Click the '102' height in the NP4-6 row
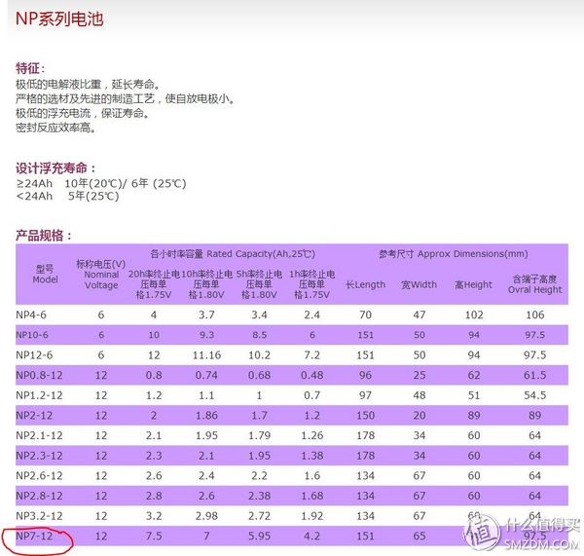 point(474,315)
